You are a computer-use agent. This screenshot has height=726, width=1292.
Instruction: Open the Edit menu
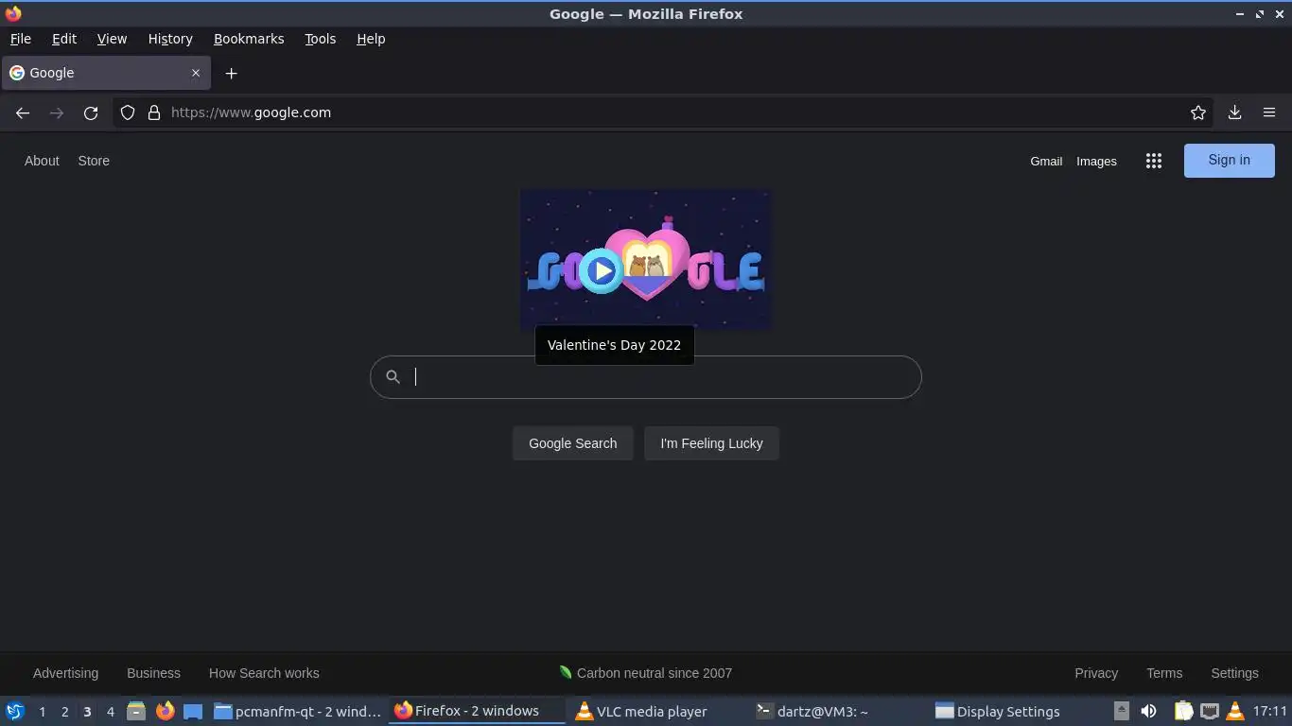coord(64,39)
